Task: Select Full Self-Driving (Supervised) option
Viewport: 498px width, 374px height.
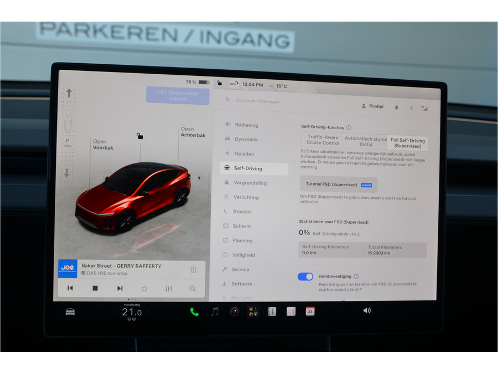Action: pos(408,143)
